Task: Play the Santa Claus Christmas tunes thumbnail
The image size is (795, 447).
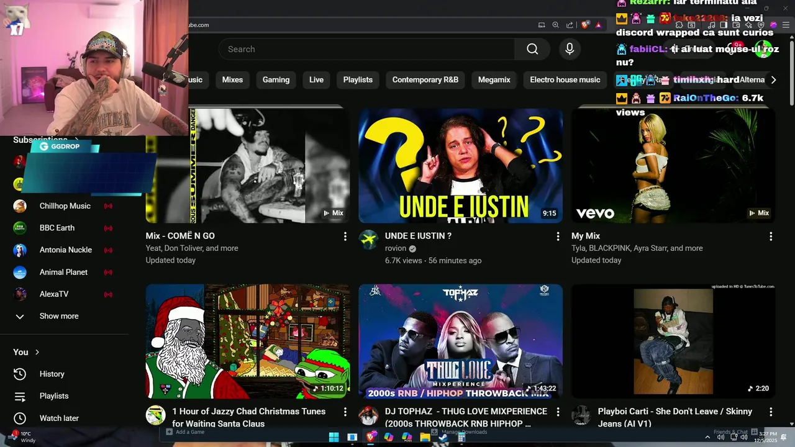Action: [x=248, y=341]
